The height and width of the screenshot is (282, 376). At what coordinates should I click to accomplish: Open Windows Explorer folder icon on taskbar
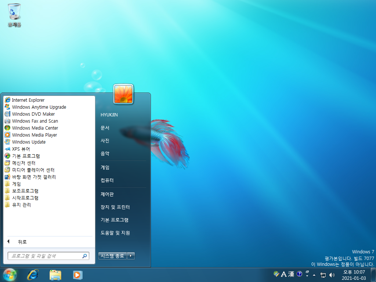[x=55, y=275]
